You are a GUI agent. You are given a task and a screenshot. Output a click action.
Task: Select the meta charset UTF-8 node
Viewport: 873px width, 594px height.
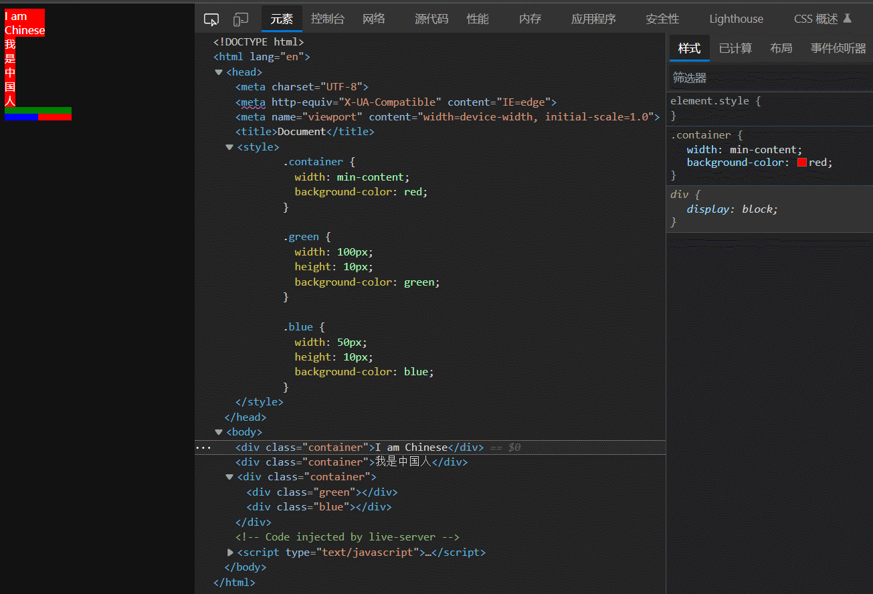tap(302, 87)
